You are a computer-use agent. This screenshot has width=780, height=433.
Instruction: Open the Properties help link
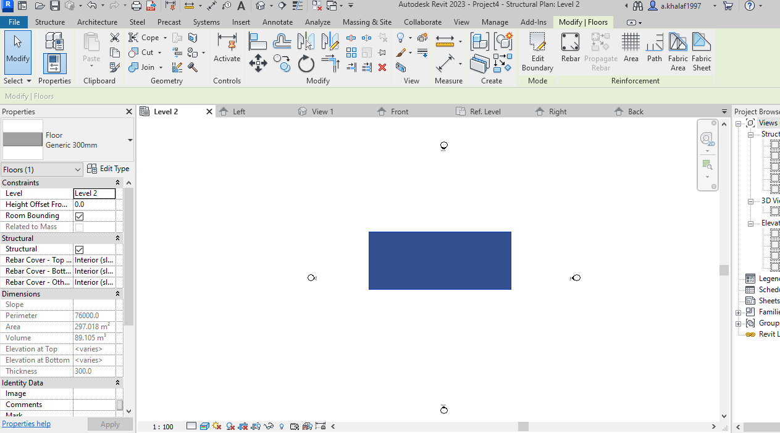26,423
